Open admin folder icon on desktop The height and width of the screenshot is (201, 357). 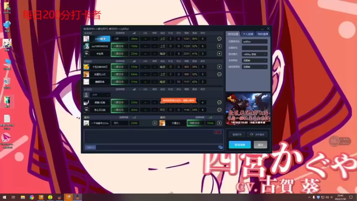7,8
